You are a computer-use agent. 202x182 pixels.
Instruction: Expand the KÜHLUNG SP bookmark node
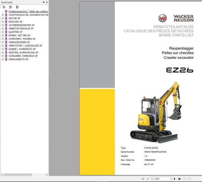3,22
